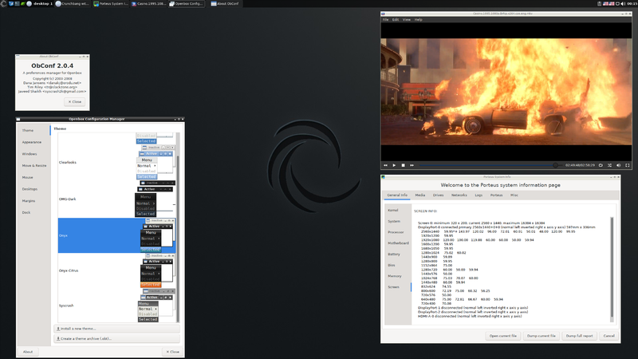The image size is (638, 359).
Task: Click Install a new theme button
Action: click(116, 329)
